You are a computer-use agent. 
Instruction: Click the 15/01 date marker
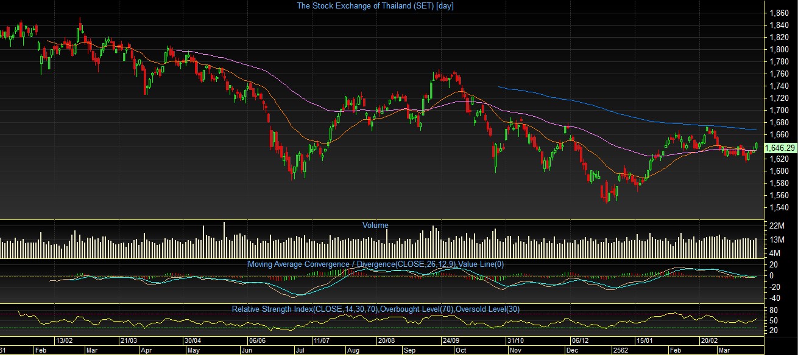[x=644, y=340]
